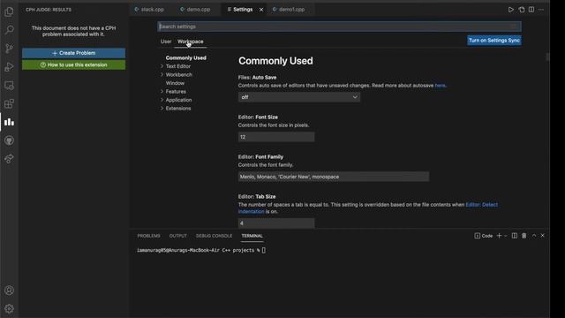
Task: Open editor More Actions ellipsis
Action: click(541, 10)
